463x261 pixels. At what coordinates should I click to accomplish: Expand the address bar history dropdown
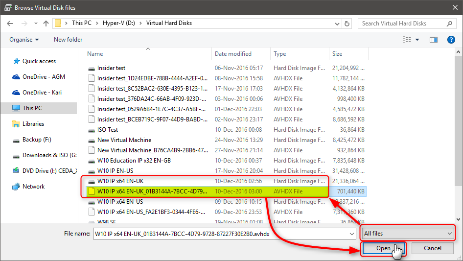click(x=337, y=24)
